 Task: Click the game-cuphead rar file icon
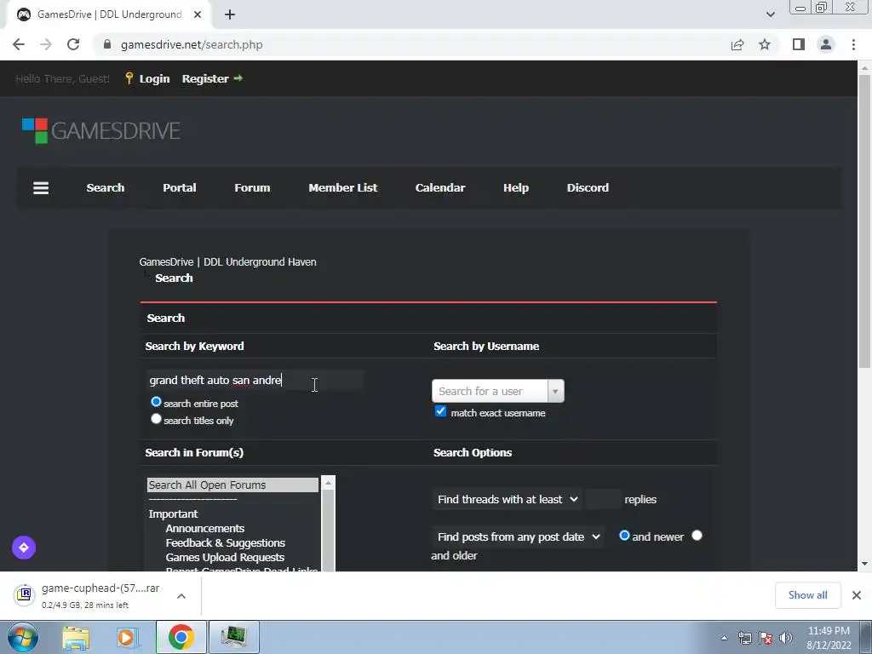click(24, 595)
